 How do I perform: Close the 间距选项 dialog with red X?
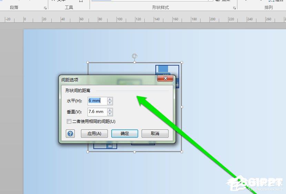point(165,78)
